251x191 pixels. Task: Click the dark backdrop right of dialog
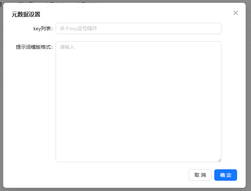click(248, 107)
